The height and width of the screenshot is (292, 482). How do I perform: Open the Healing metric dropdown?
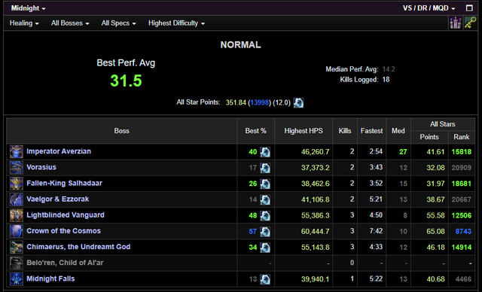tap(24, 23)
